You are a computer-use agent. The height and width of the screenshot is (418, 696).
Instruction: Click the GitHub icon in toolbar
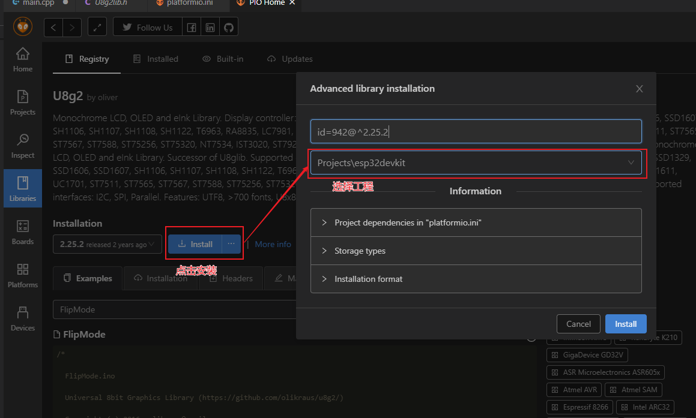pos(228,28)
